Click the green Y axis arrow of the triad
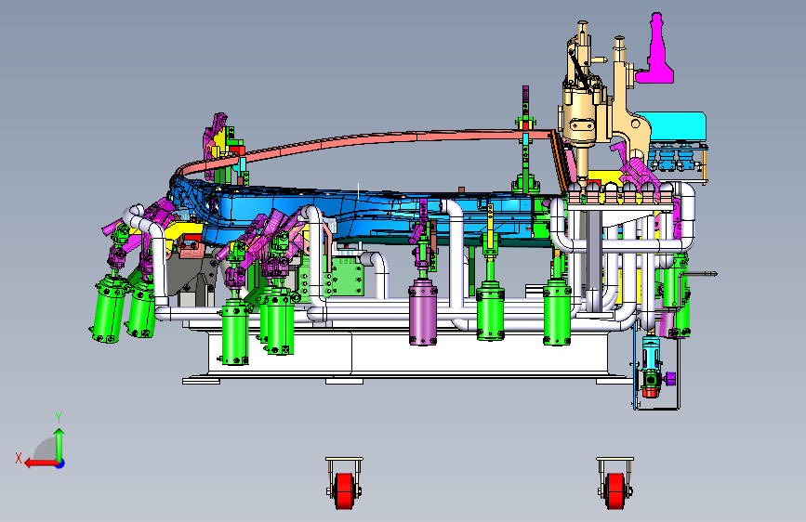This screenshot has width=806, height=522. [59, 444]
